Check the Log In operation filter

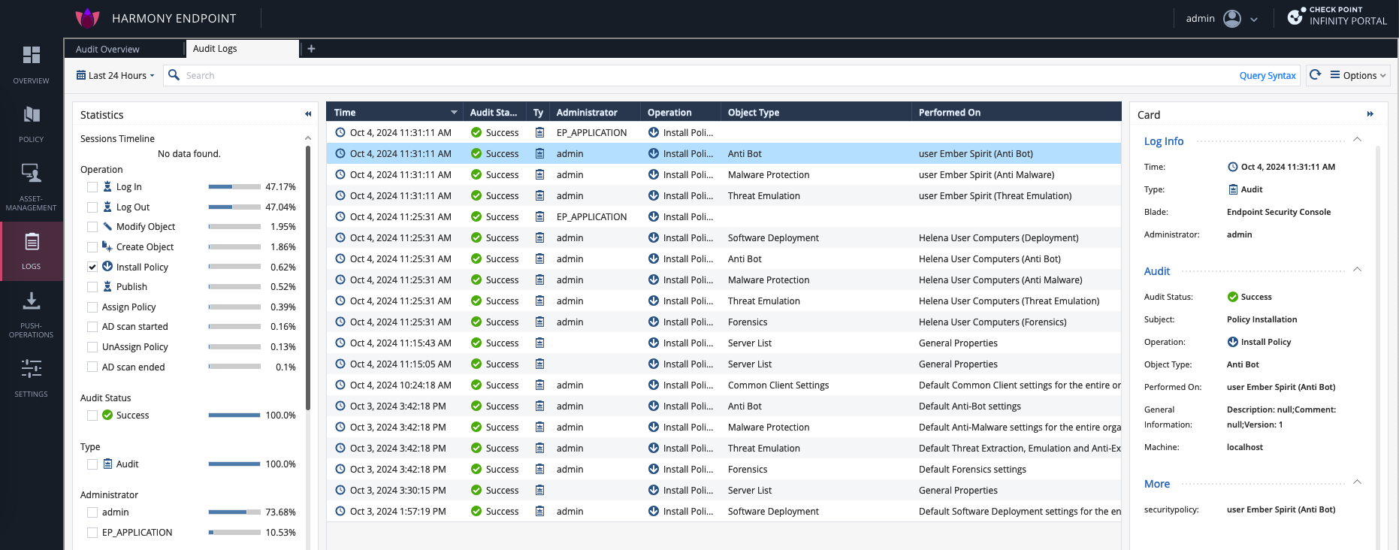[92, 187]
